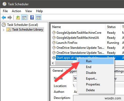
Task: Open the Help menu
Action: pyautogui.click(x=39, y=11)
